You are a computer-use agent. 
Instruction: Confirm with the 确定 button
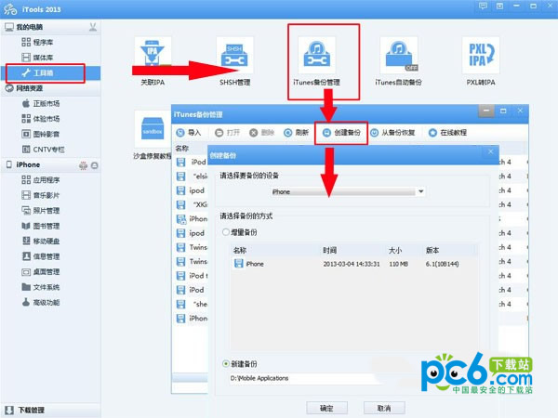(x=326, y=408)
